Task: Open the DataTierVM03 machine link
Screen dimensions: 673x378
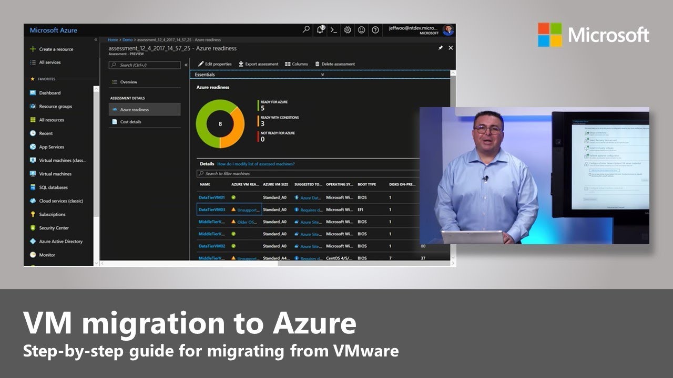Action: [212, 209]
